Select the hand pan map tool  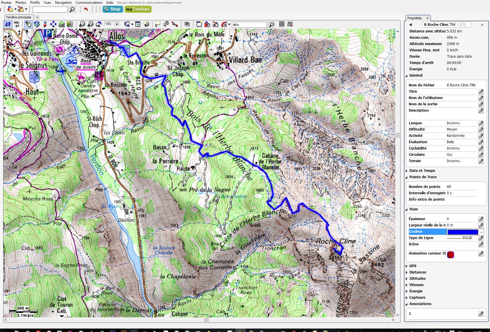tap(28, 24)
